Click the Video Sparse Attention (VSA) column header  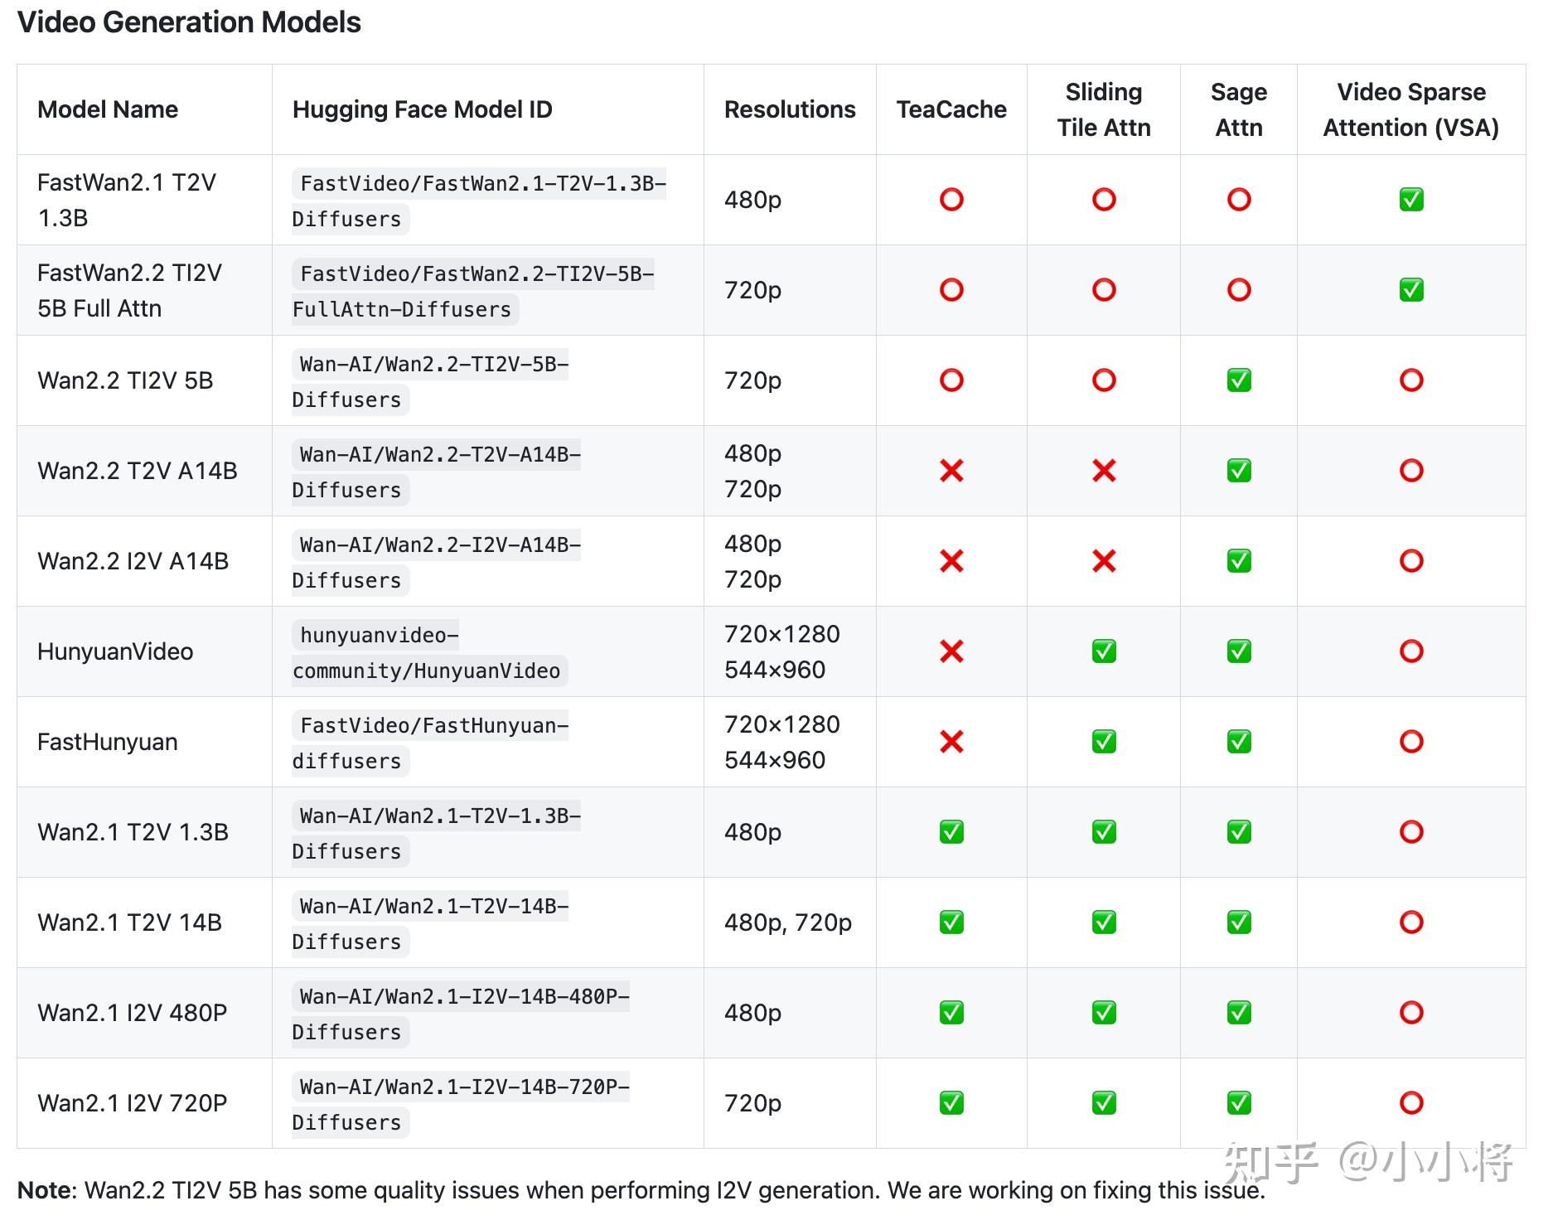pos(1410,109)
